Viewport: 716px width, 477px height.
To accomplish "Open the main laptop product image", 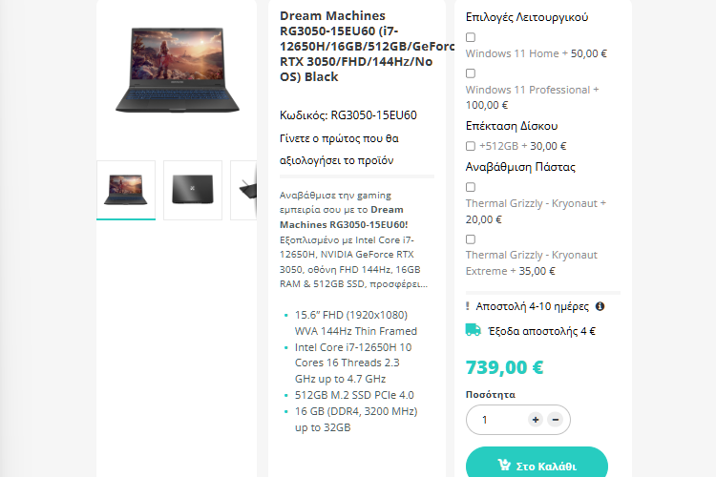I will [178, 70].
